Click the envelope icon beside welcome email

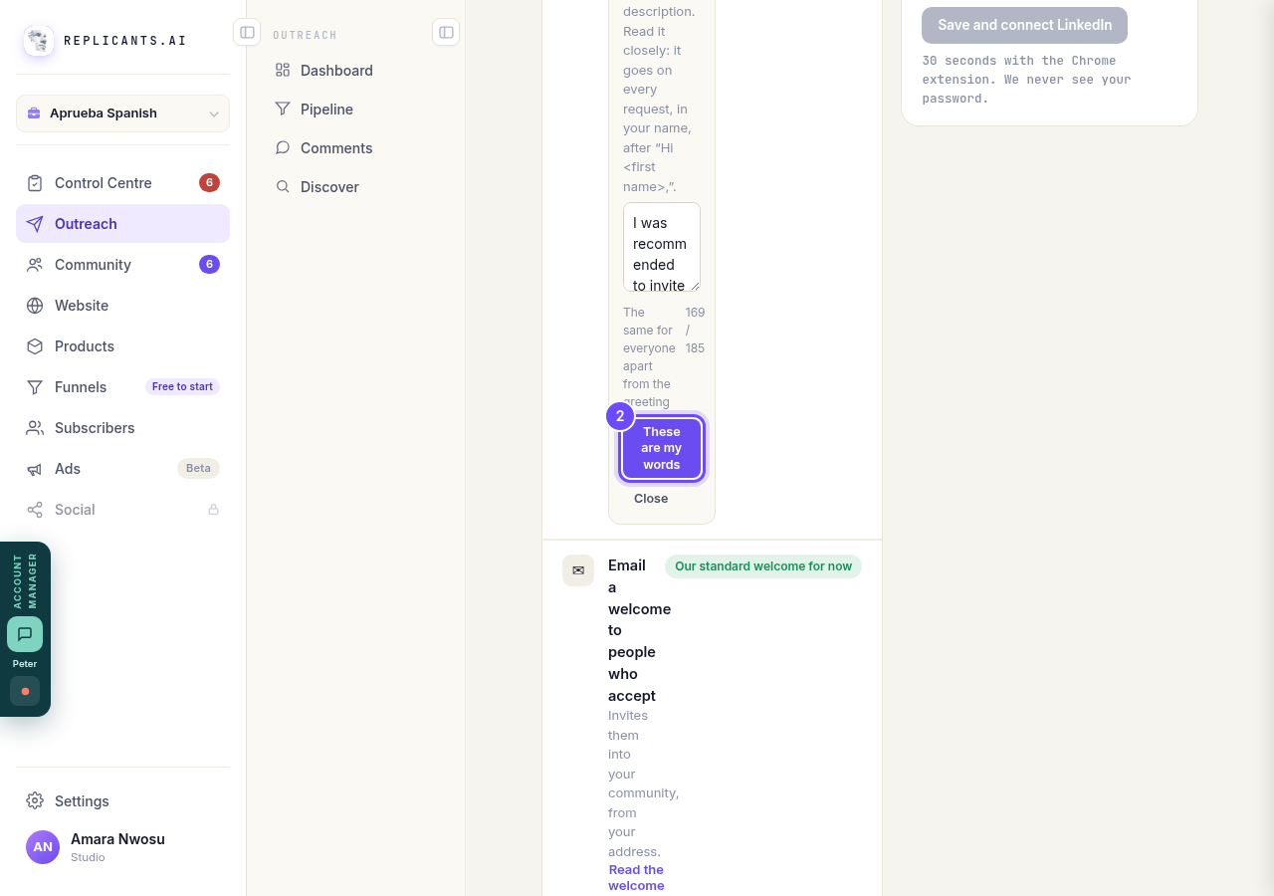[x=578, y=570]
